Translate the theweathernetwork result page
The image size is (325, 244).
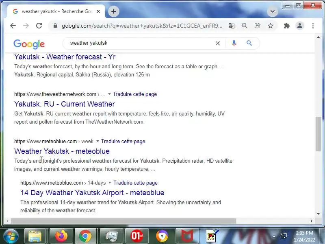[135, 94]
